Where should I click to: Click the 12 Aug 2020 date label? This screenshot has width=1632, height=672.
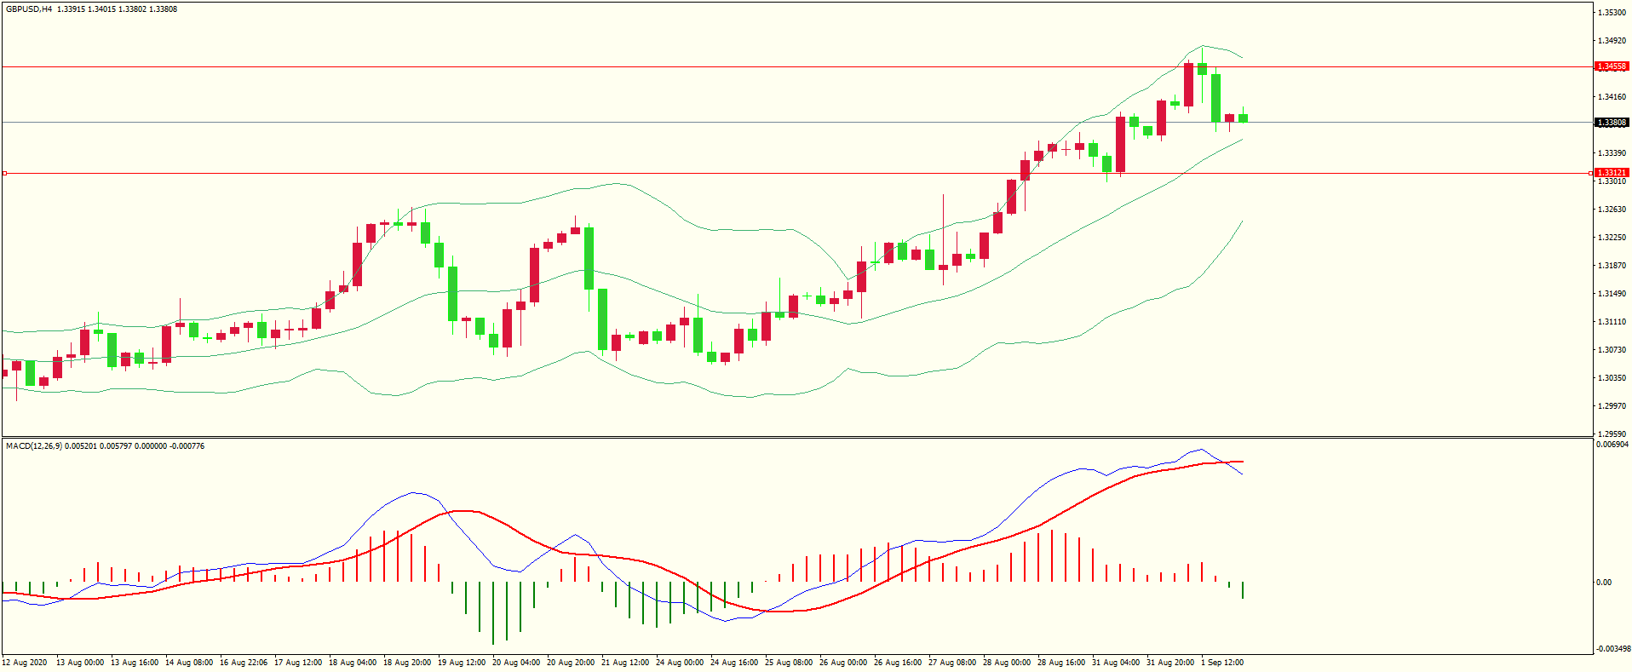pos(25,663)
